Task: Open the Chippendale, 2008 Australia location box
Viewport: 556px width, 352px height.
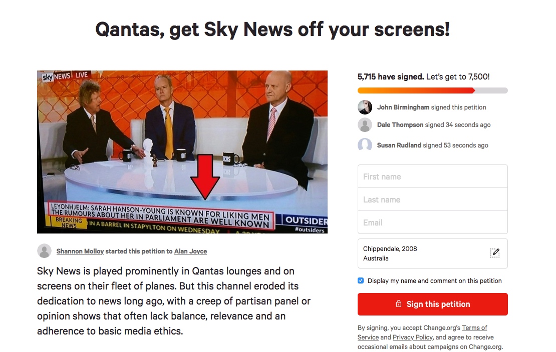Action: click(433, 253)
